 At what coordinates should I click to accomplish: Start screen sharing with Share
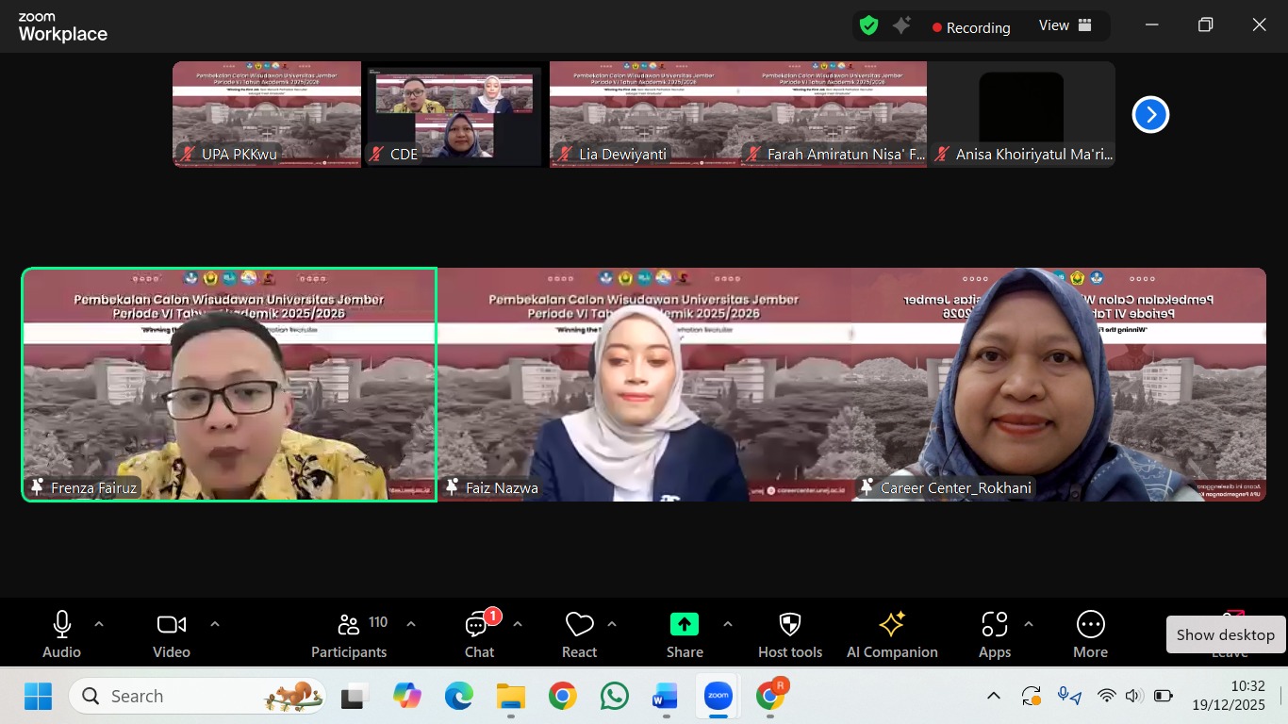click(685, 634)
